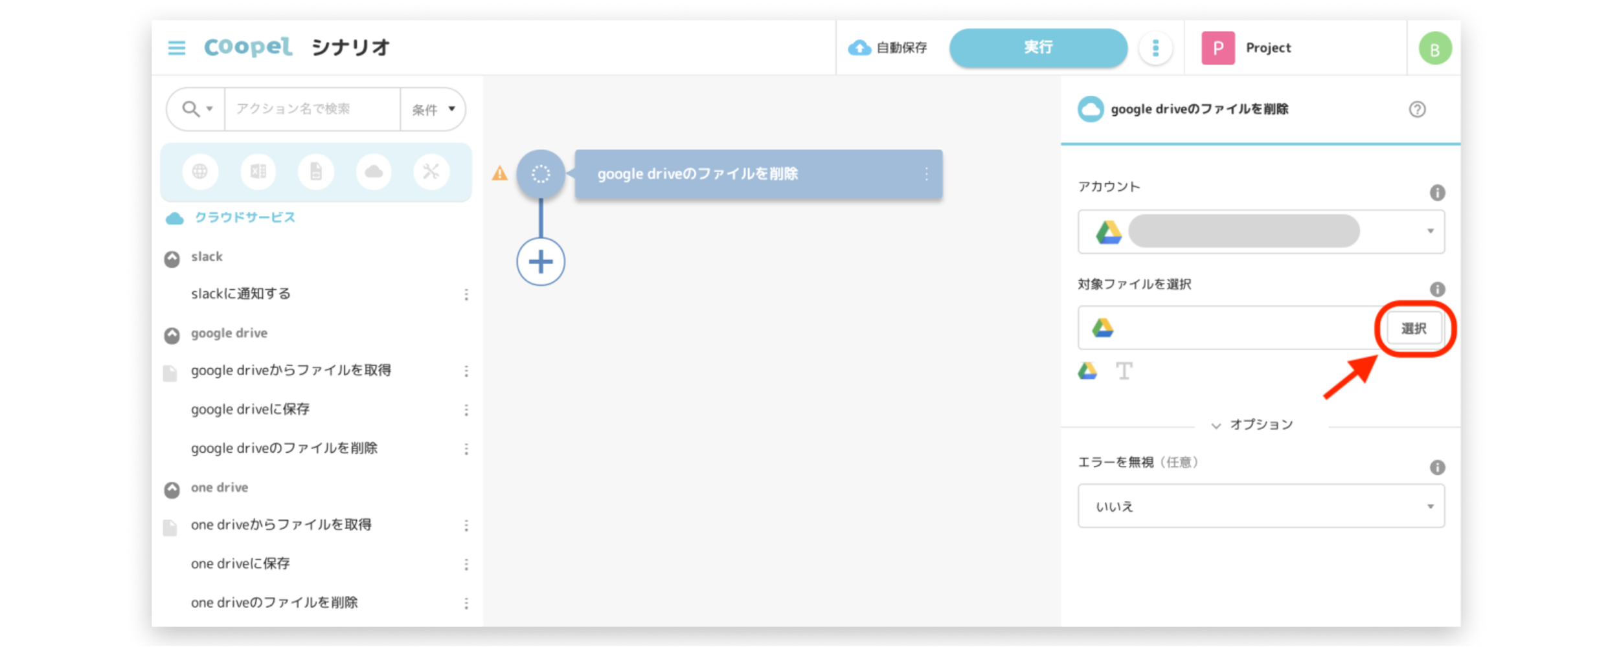The height and width of the screenshot is (647, 1619).
Task: Collapse the one drive group
Action: (172, 490)
